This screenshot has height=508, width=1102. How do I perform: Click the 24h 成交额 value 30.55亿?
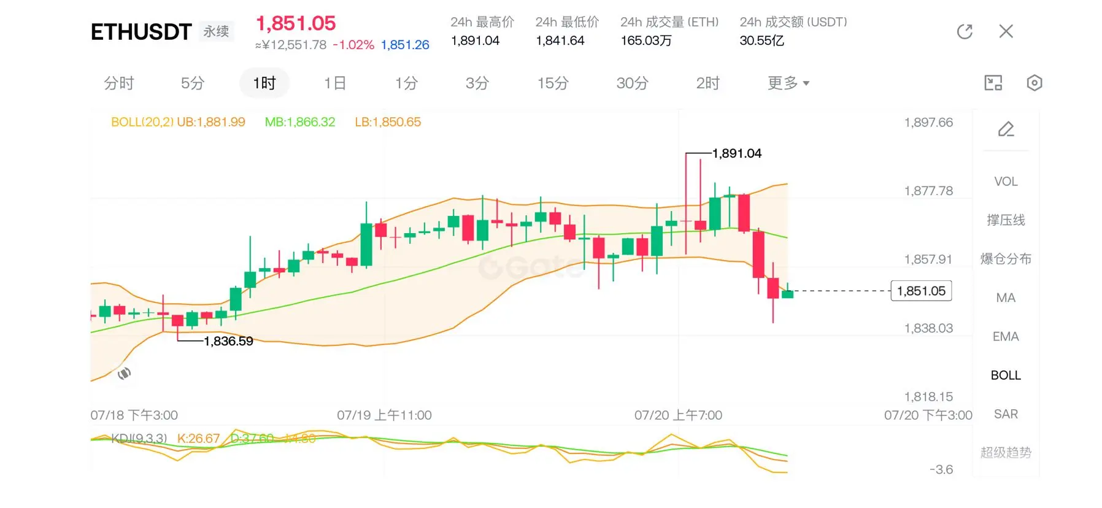[761, 40]
